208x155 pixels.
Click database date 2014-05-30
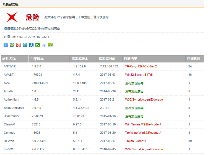tap(108, 91)
